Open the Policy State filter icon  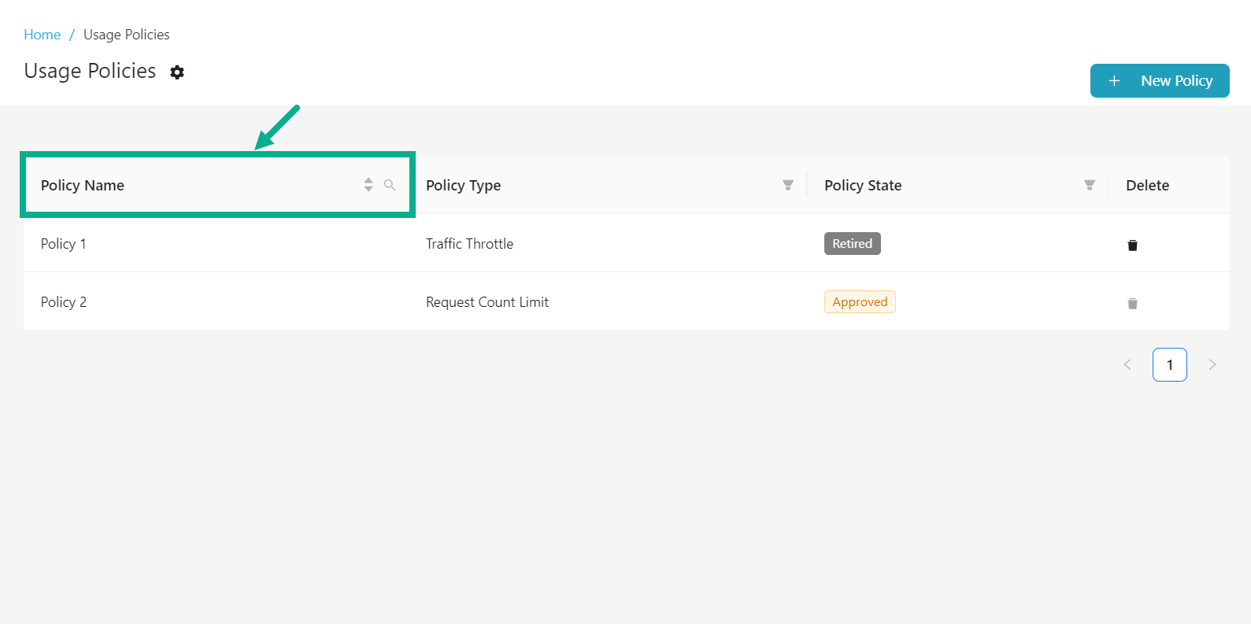tap(1089, 185)
